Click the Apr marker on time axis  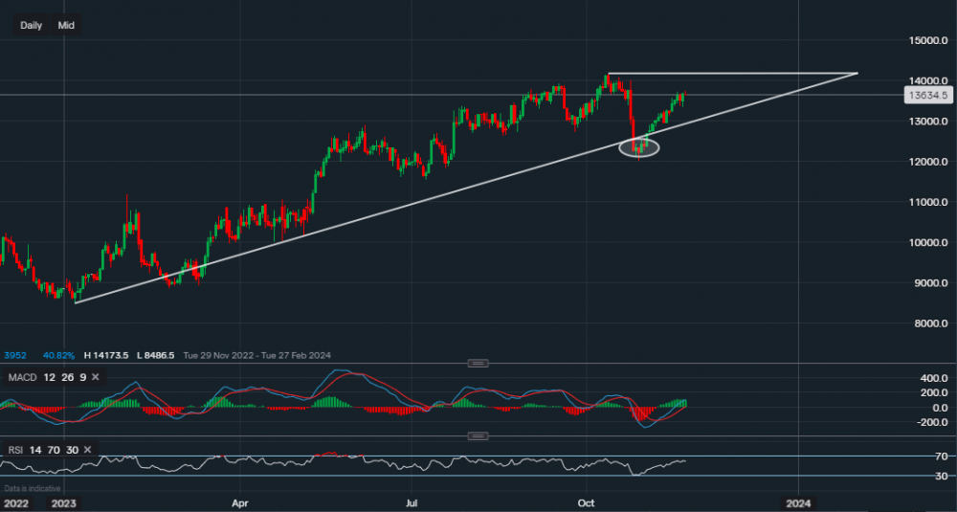pos(239,502)
